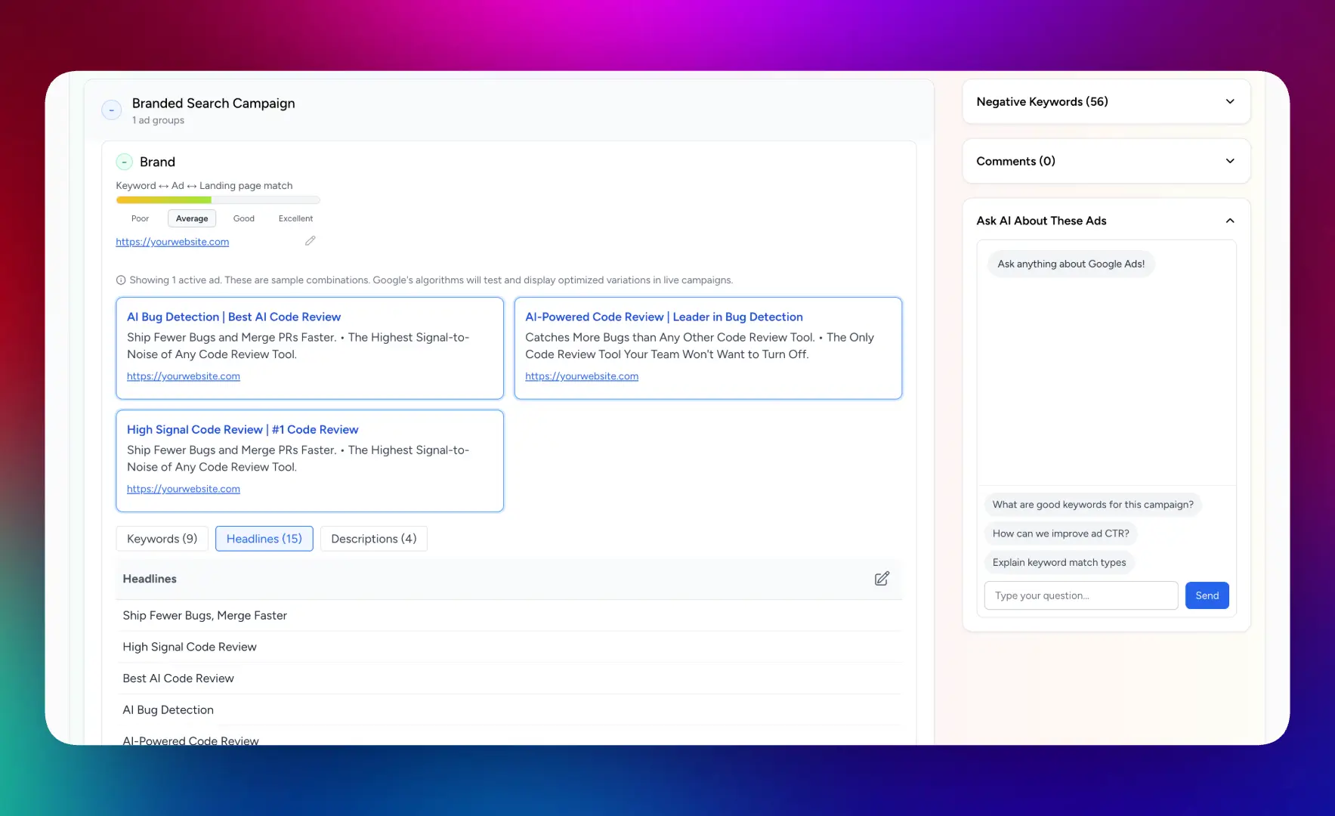The height and width of the screenshot is (816, 1335).
Task: Switch to the Keywords tab
Action: click(161, 538)
